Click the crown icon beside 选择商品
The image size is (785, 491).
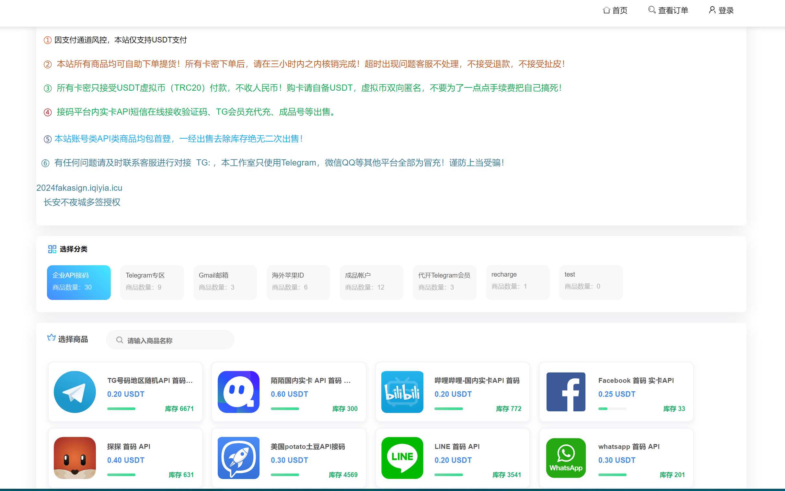tap(51, 338)
